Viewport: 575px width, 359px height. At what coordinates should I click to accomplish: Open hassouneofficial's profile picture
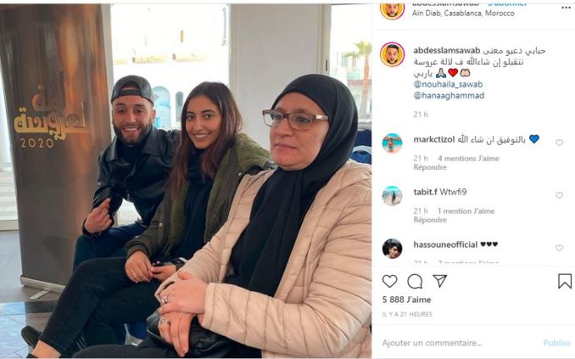click(392, 249)
